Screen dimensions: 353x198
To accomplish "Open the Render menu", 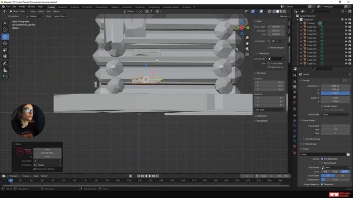I will [22, 7].
